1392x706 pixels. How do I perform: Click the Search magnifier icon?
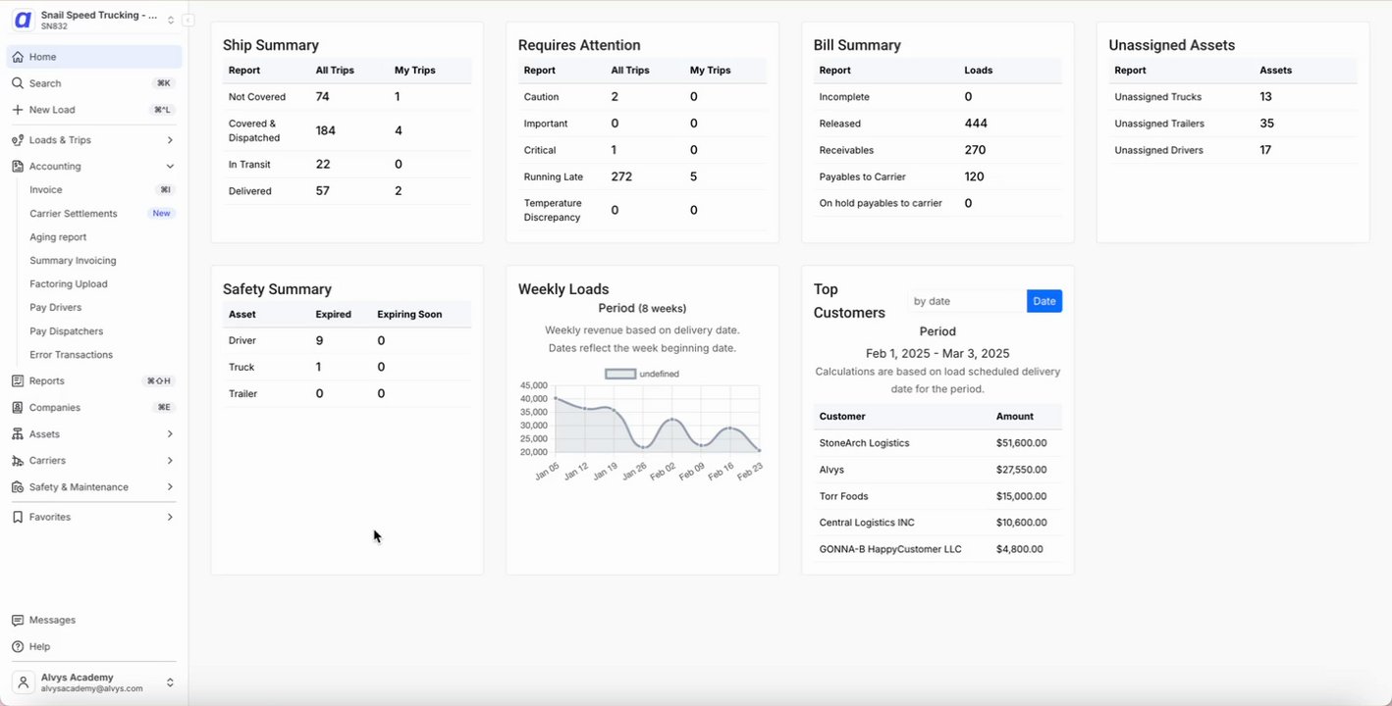point(18,83)
